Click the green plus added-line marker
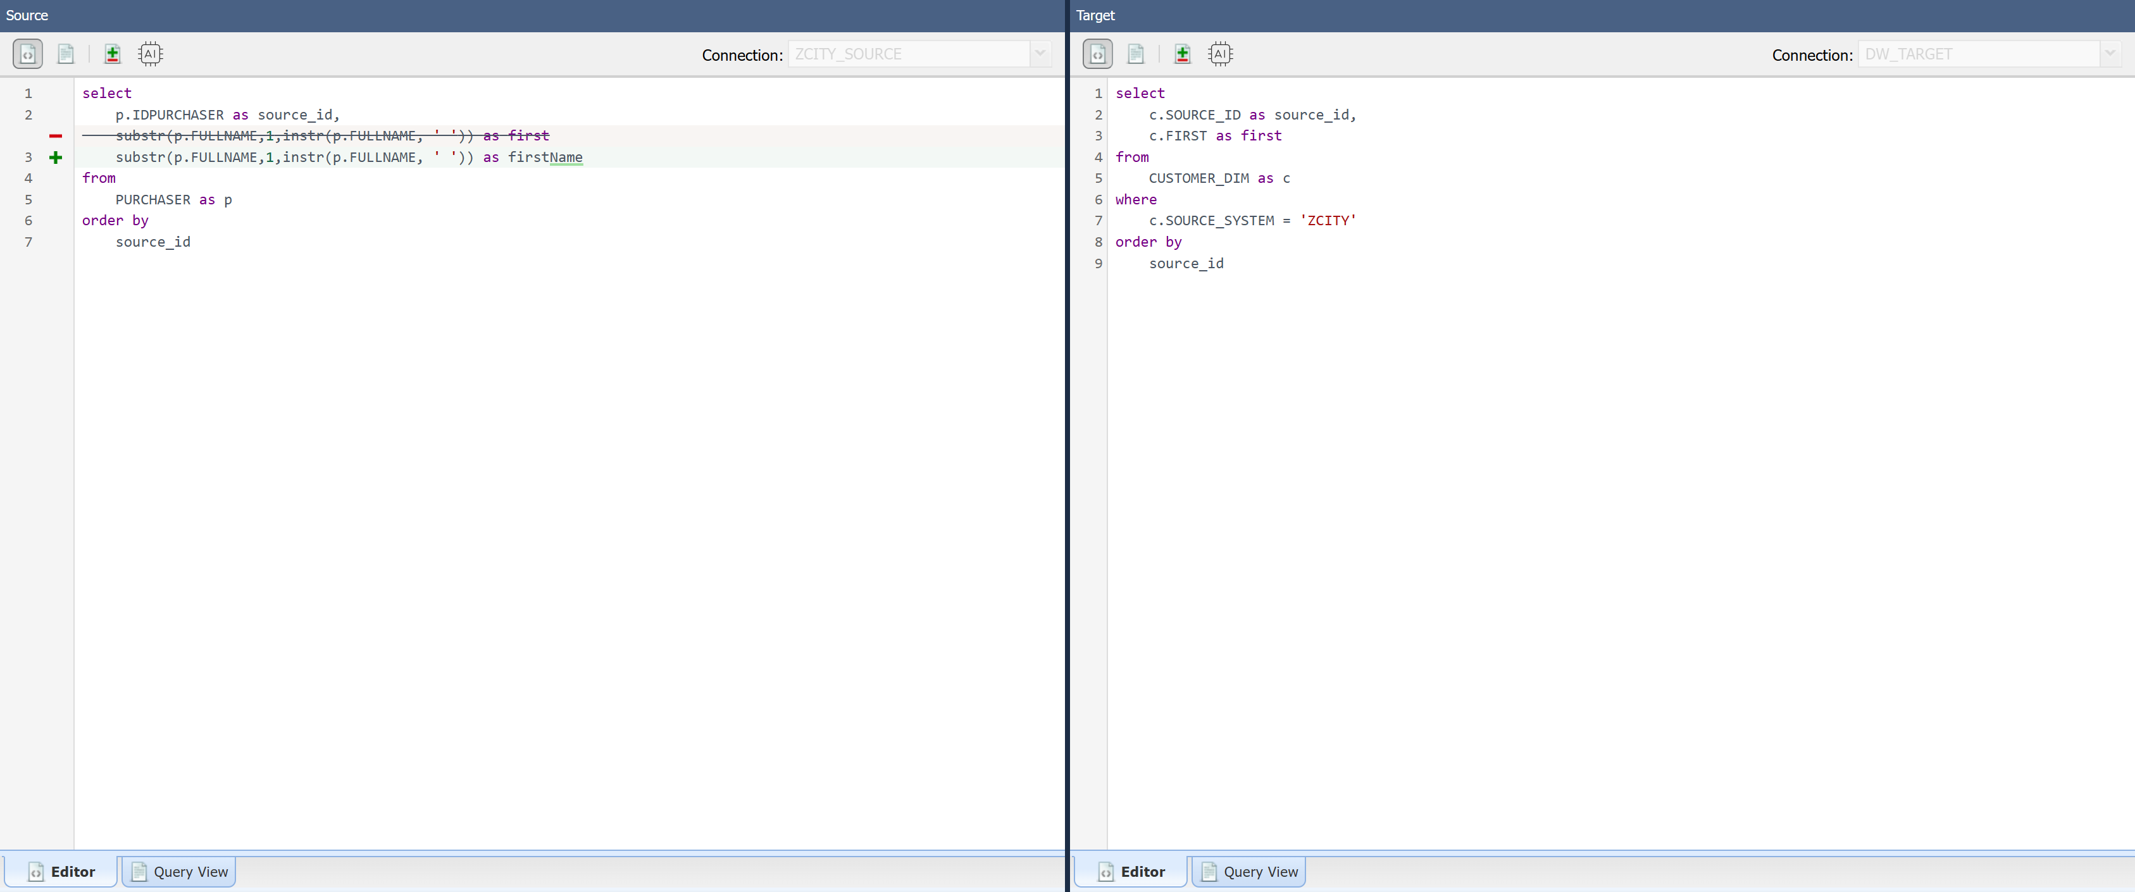2135x892 pixels. pos(56,158)
